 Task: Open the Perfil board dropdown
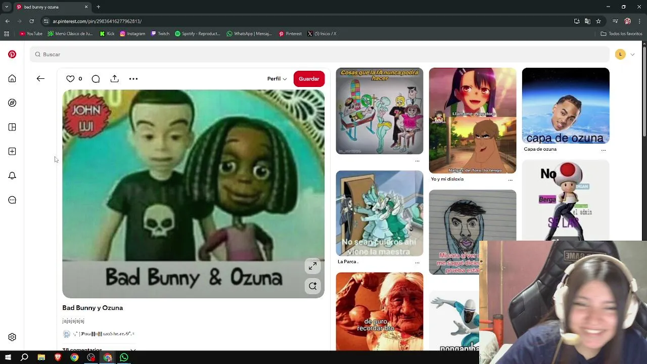click(x=277, y=79)
